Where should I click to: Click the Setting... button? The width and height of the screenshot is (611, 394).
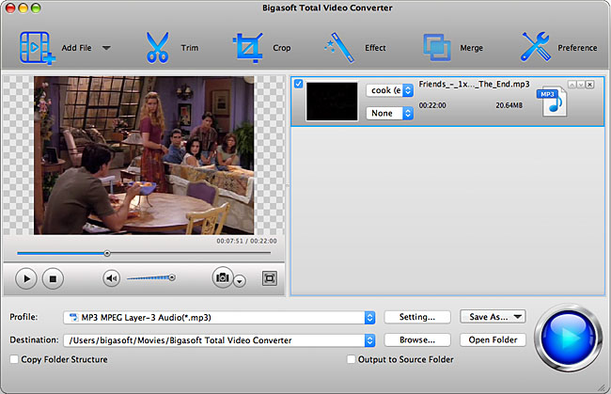[x=417, y=317]
